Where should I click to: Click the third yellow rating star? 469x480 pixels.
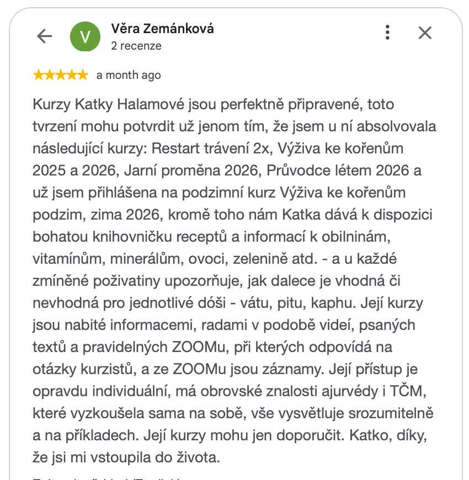(x=61, y=74)
